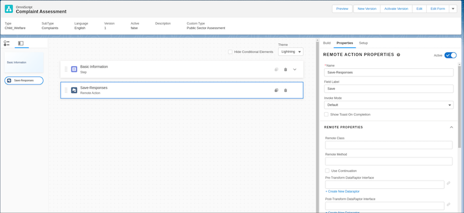The height and width of the screenshot is (213, 464).
Task: Click the English language value
Action: pos(80,28)
